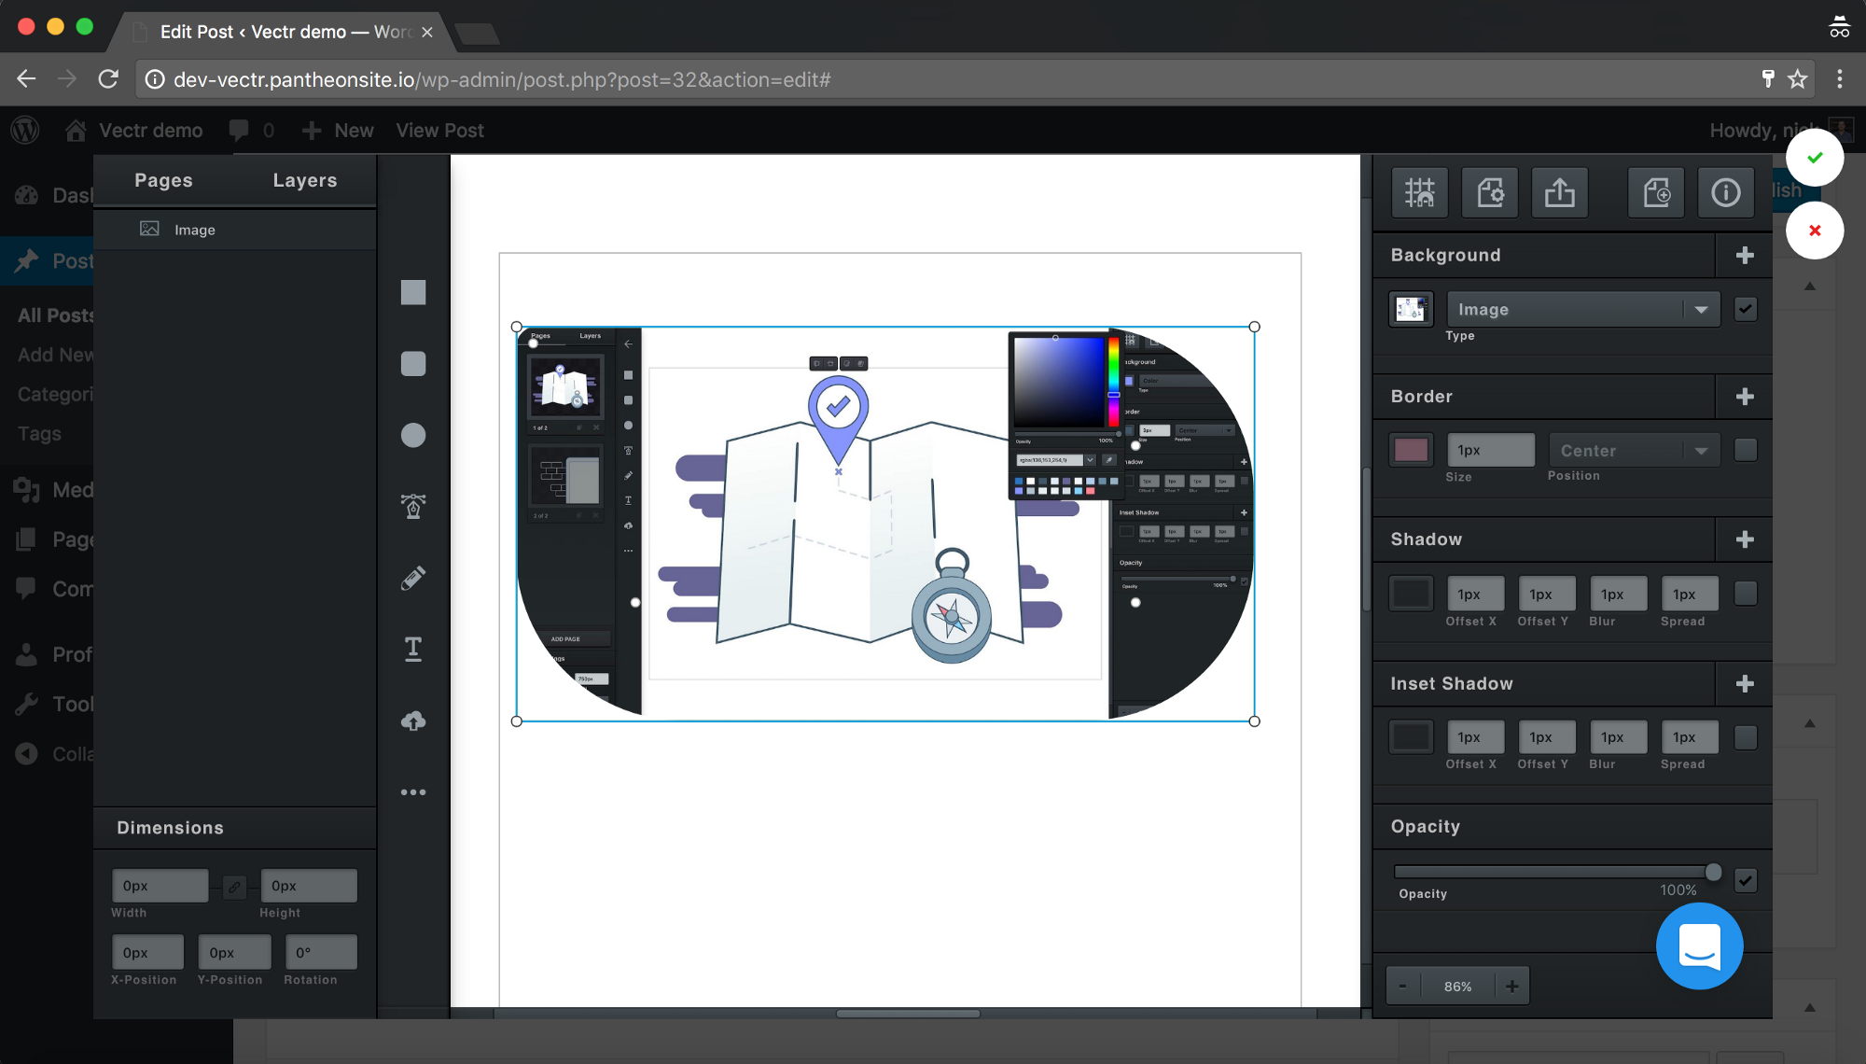Toggle the border enabled checkbox

[1746, 449]
